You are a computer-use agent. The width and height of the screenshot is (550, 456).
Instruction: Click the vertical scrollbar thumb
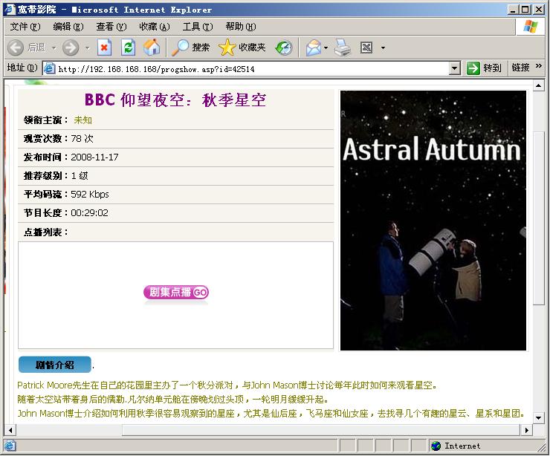[538, 218]
